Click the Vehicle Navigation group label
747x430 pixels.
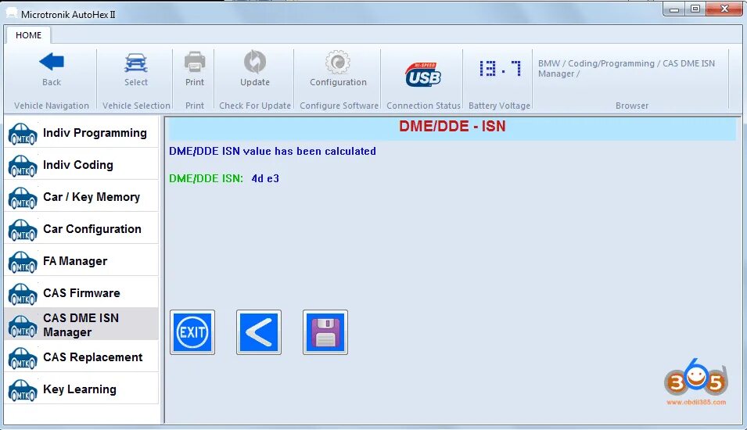pos(52,106)
